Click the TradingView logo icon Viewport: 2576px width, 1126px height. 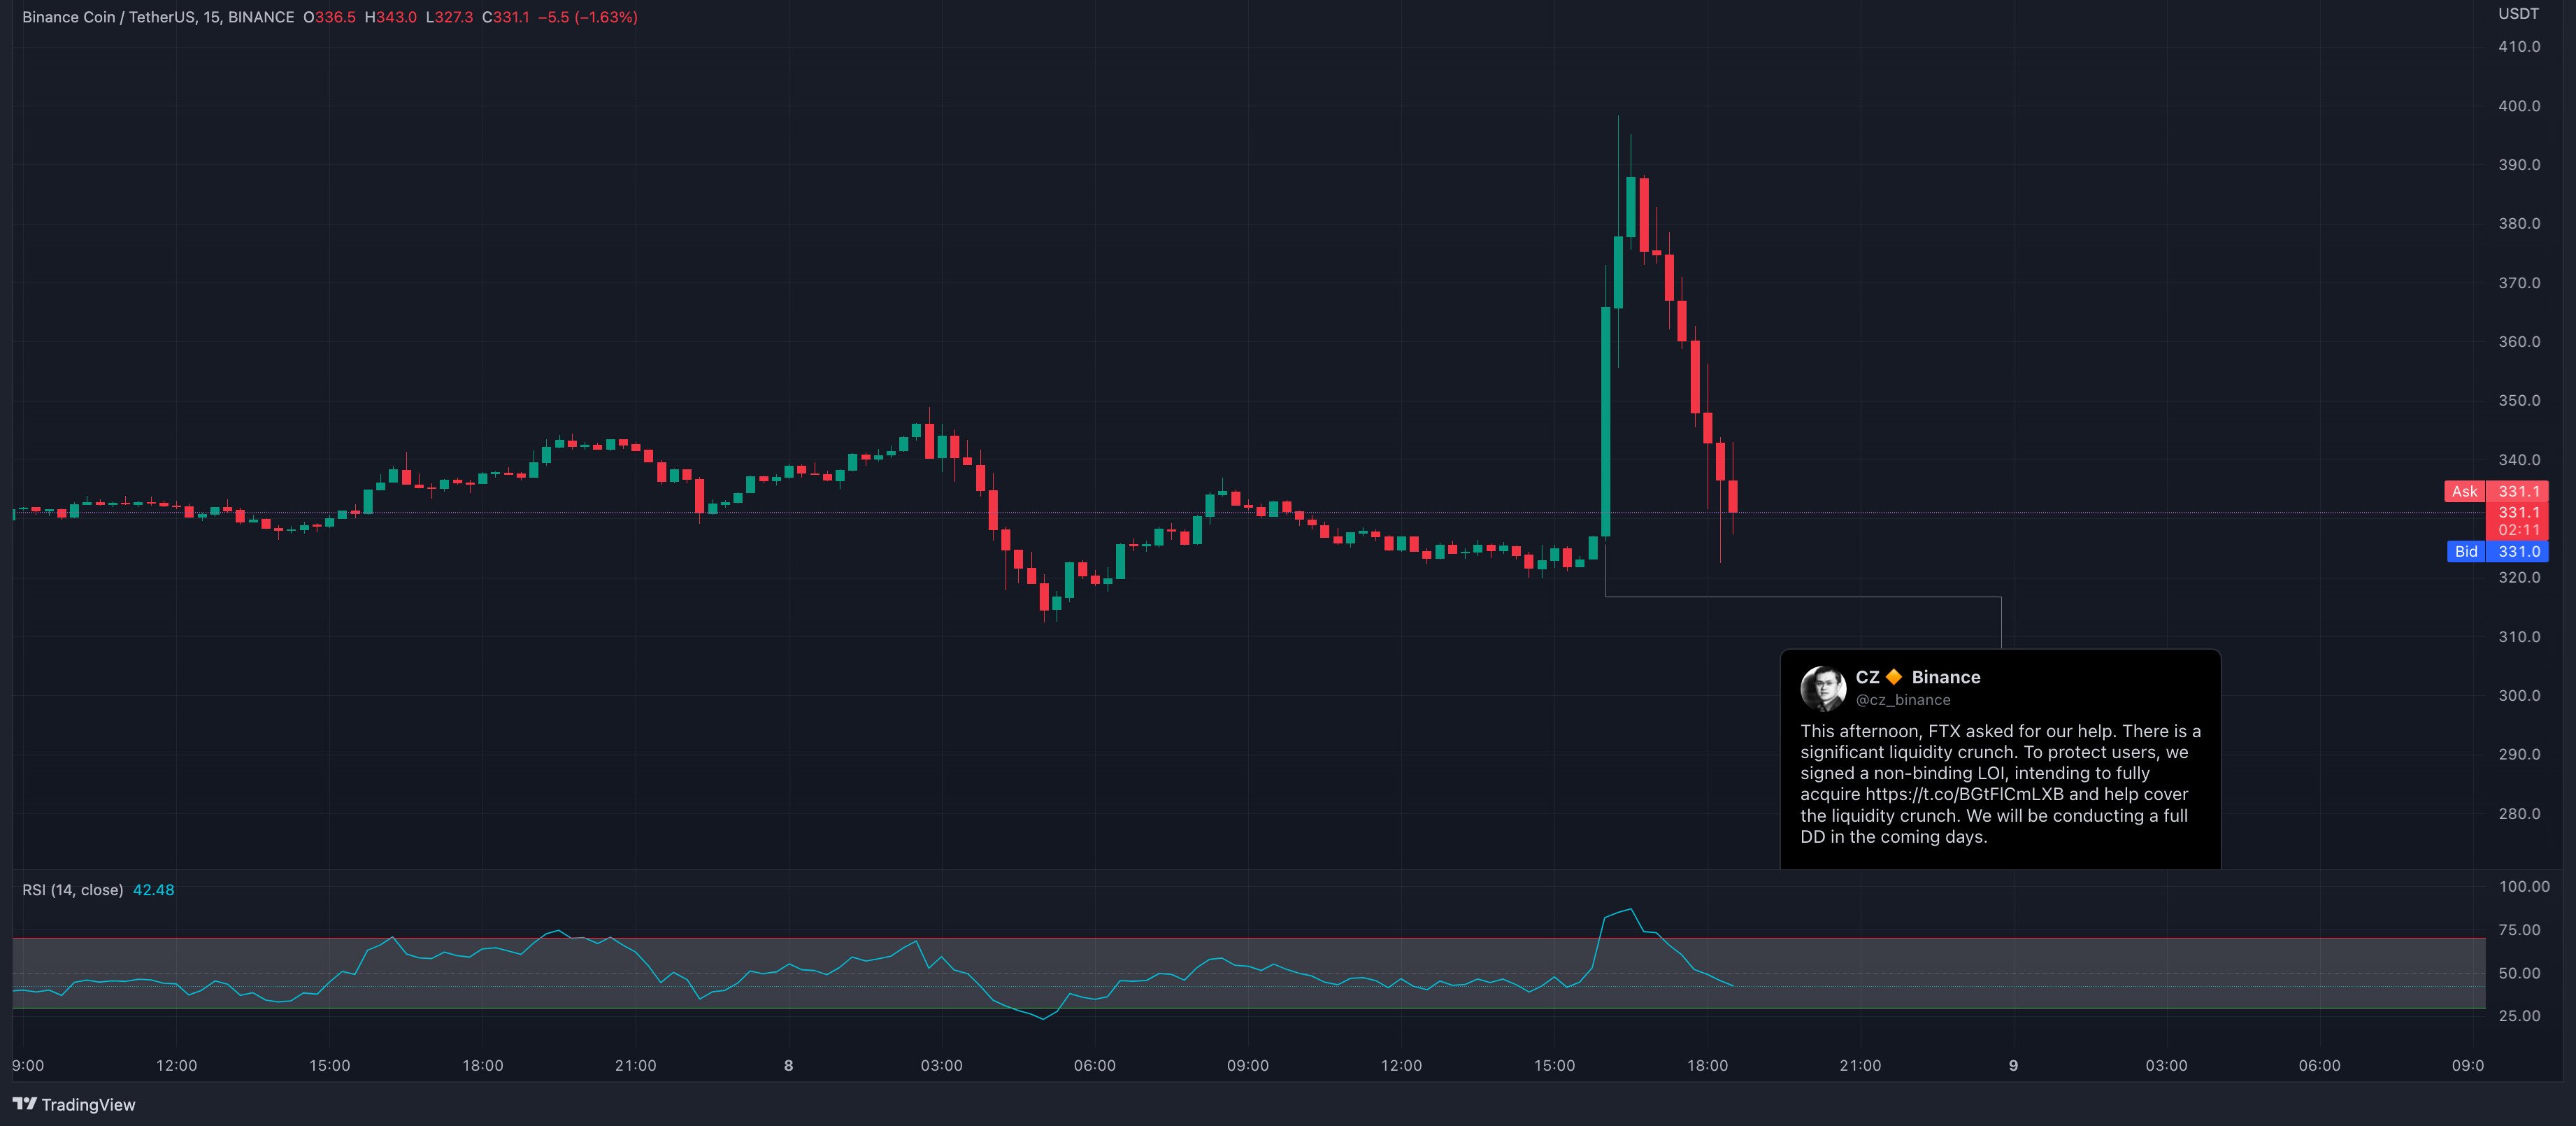(24, 1104)
